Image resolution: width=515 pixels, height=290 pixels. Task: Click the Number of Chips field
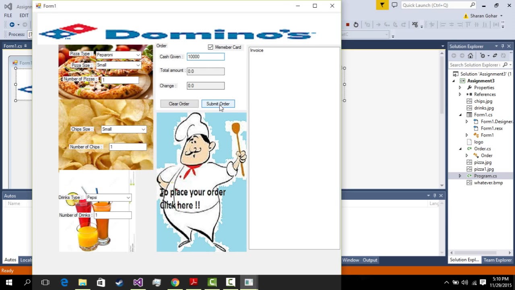[128, 147]
